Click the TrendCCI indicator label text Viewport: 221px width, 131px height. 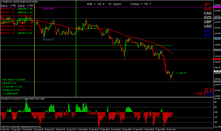point(23,99)
